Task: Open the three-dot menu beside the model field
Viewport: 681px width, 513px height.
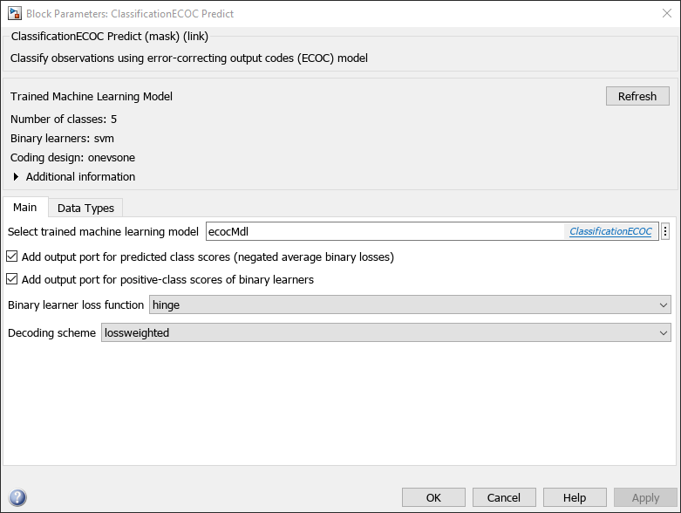Action: click(665, 231)
